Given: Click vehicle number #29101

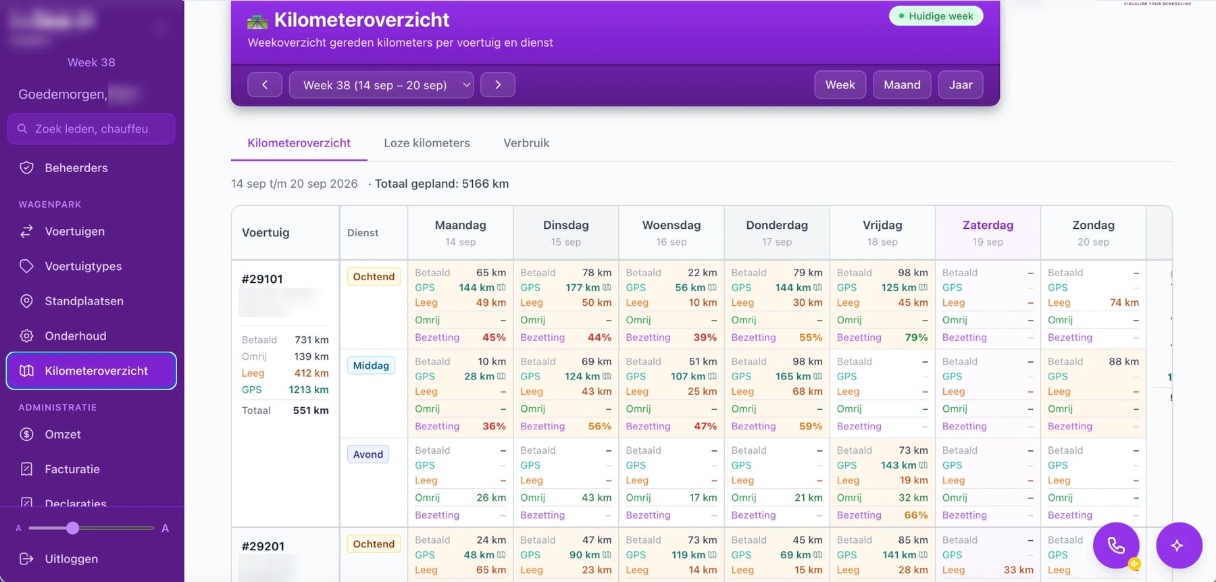Looking at the screenshot, I should (x=262, y=280).
